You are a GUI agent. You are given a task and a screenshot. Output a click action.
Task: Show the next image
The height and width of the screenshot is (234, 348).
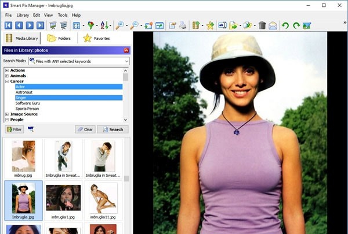click(30, 25)
